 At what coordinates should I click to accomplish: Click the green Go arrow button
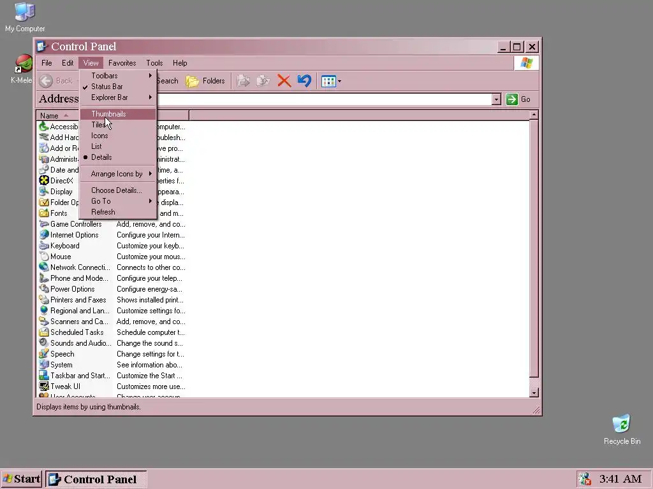click(512, 99)
